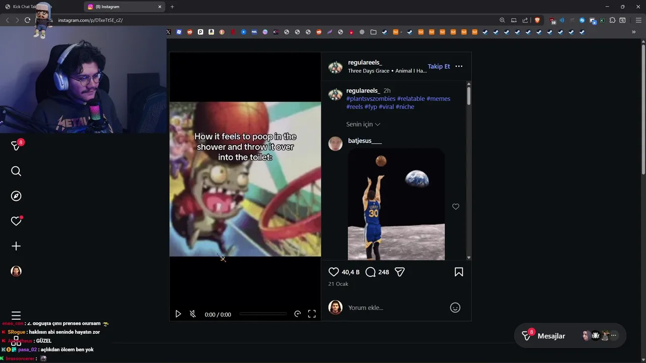Follow with the Takip Et button
Screen dimensions: 646x363
pos(439,67)
